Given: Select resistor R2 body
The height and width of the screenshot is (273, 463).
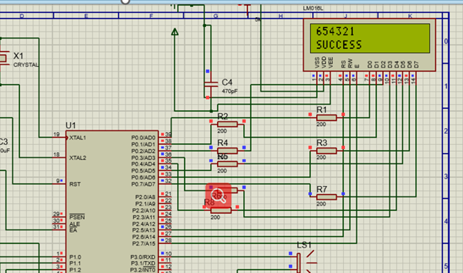Looking at the screenshot, I should (x=227, y=124).
